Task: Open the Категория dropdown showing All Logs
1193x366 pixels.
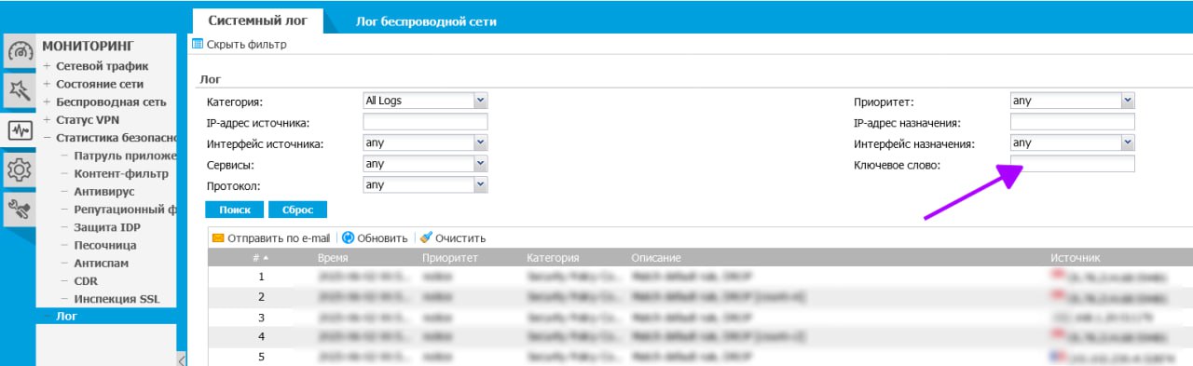Action: (x=425, y=101)
